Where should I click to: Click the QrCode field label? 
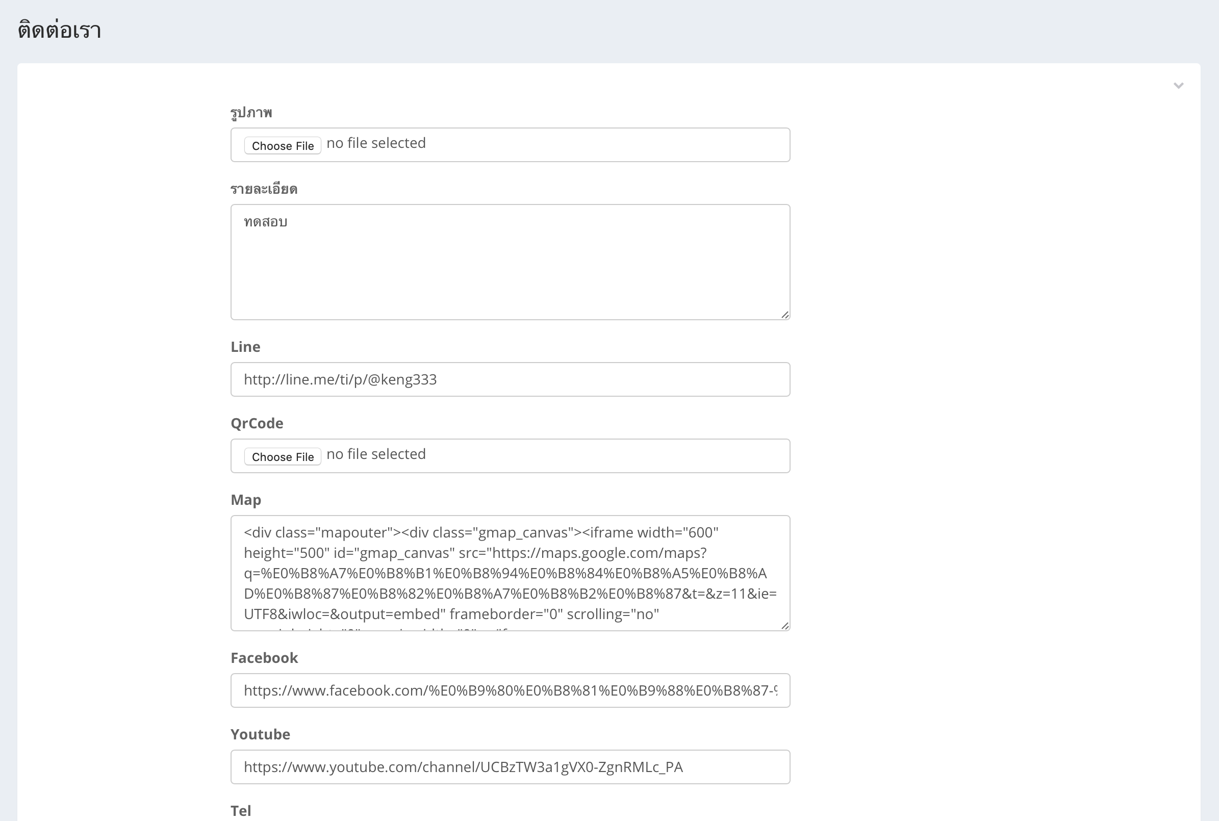click(257, 423)
